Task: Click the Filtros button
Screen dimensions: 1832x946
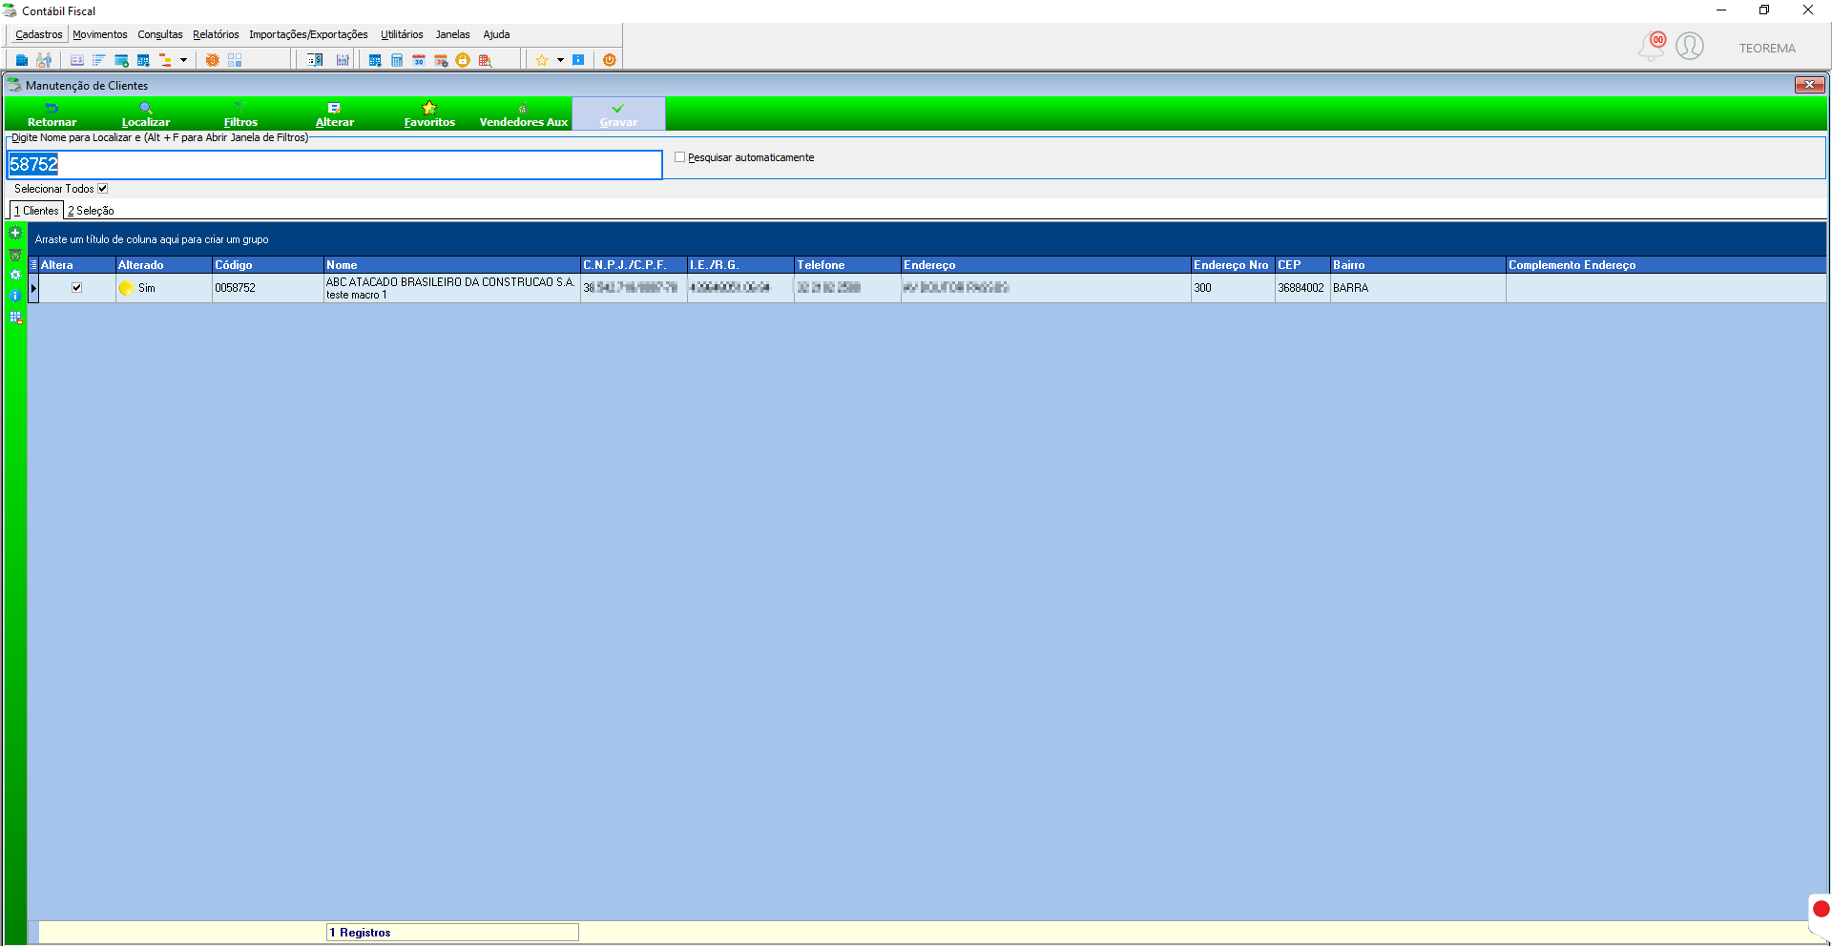Action: (x=240, y=114)
